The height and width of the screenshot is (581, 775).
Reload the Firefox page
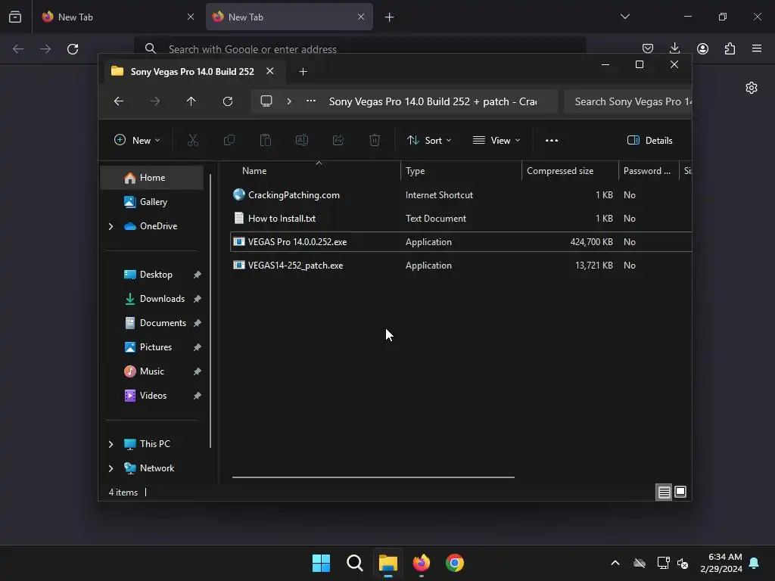(x=73, y=49)
